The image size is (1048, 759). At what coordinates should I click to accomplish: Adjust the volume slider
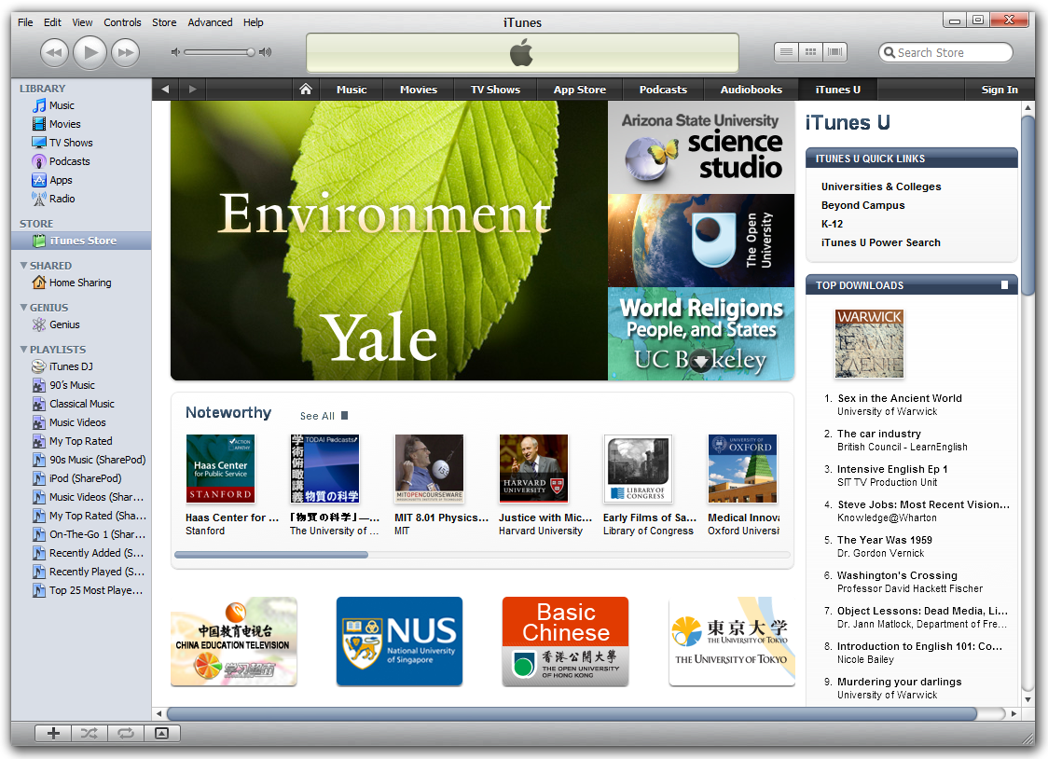(219, 52)
